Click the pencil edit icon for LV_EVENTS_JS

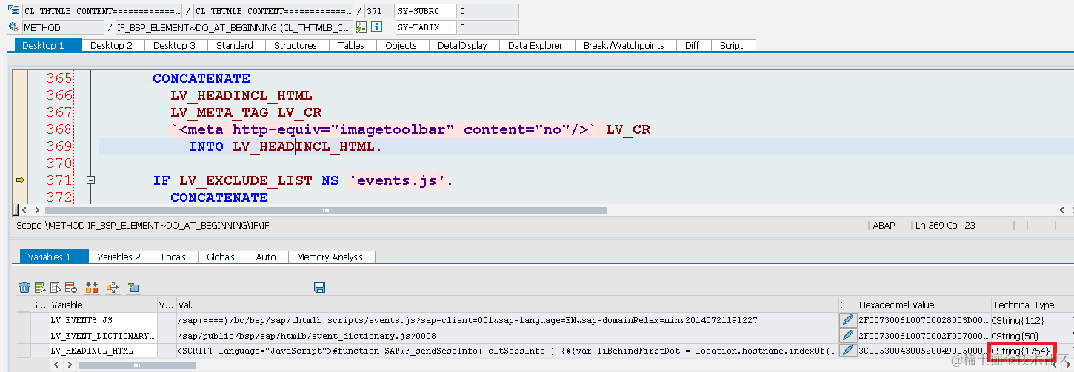pos(847,319)
